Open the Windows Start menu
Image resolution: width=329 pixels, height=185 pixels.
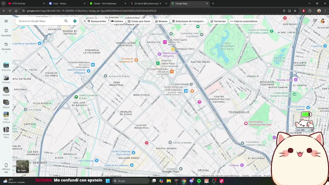(108, 181)
